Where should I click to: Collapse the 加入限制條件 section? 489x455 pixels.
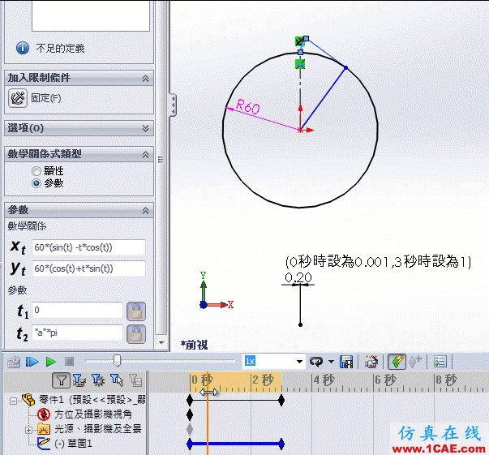tap(146, 79)
